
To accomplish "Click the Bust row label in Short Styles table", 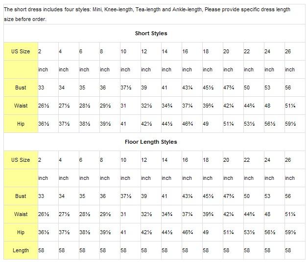I will point(21,87).
